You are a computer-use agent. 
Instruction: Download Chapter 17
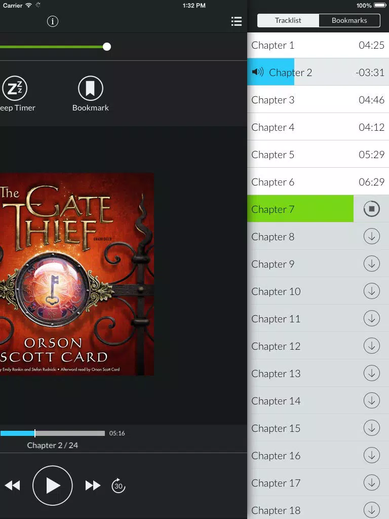371,483
